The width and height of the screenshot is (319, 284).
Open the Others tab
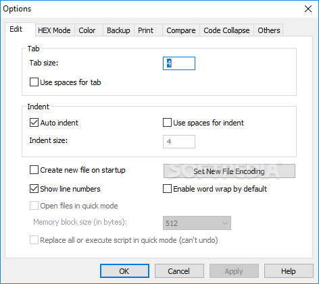[269, 30]
